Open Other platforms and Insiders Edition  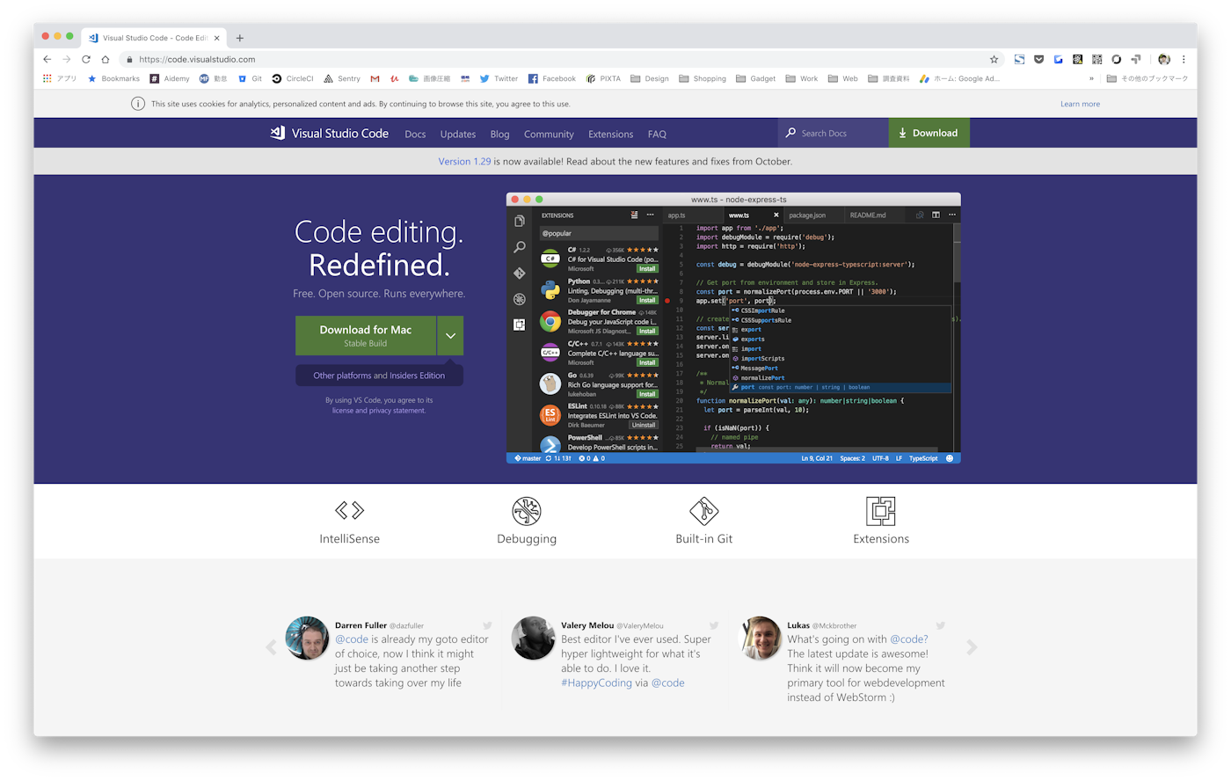[x=379, y=376]
